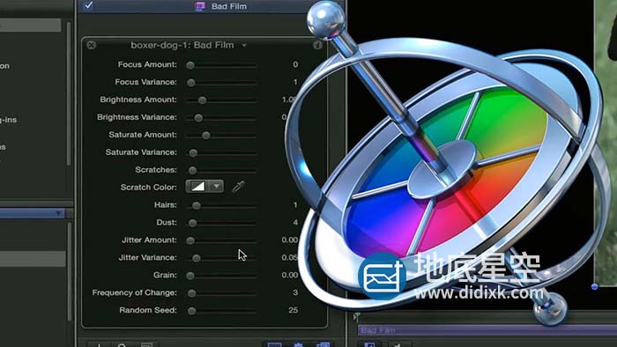This screenshot has width=617, height=347.
Task: Click the Brightness Amount slider knob
Action: (x=202, y=100)
